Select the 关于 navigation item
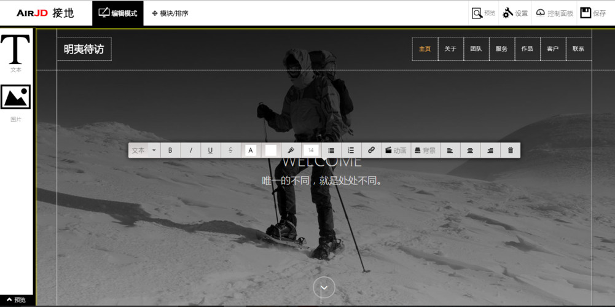 tap(451, 49)
